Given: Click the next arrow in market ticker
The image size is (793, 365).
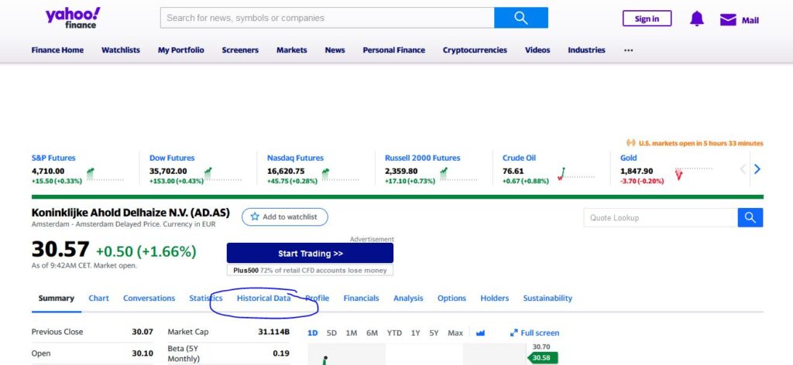Looking at the screenshot, I should (x=757, y=169).
